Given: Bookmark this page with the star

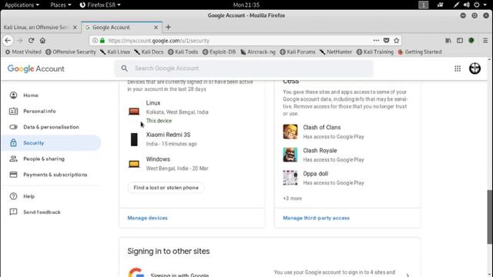Looking at the screenshot, I should (x=397, y=41).
